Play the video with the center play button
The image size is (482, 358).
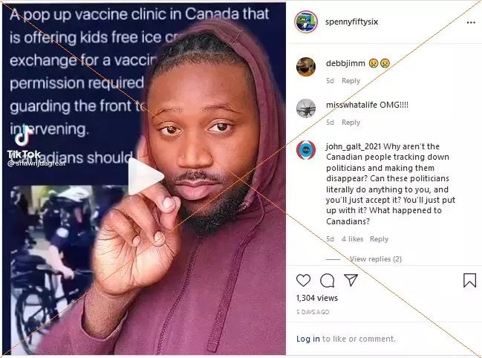pyautogui.click(x=146, y=176)
